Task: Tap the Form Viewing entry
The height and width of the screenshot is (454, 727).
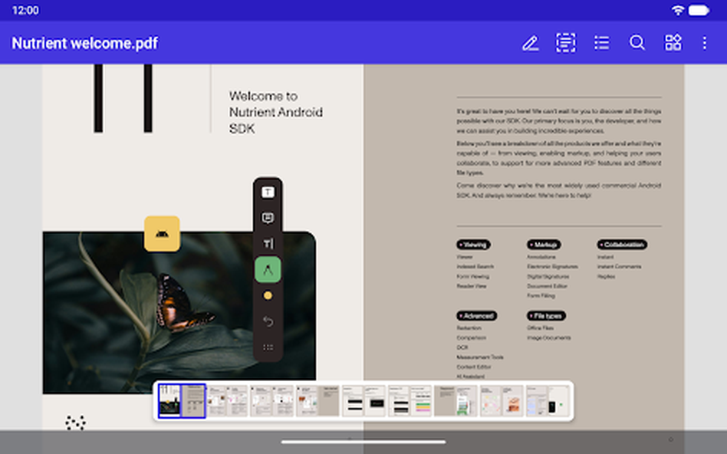Action: [473, 276]
